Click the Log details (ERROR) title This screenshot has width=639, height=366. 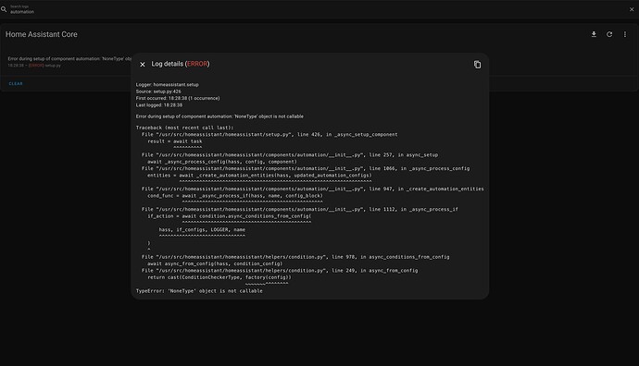(181, 64)
